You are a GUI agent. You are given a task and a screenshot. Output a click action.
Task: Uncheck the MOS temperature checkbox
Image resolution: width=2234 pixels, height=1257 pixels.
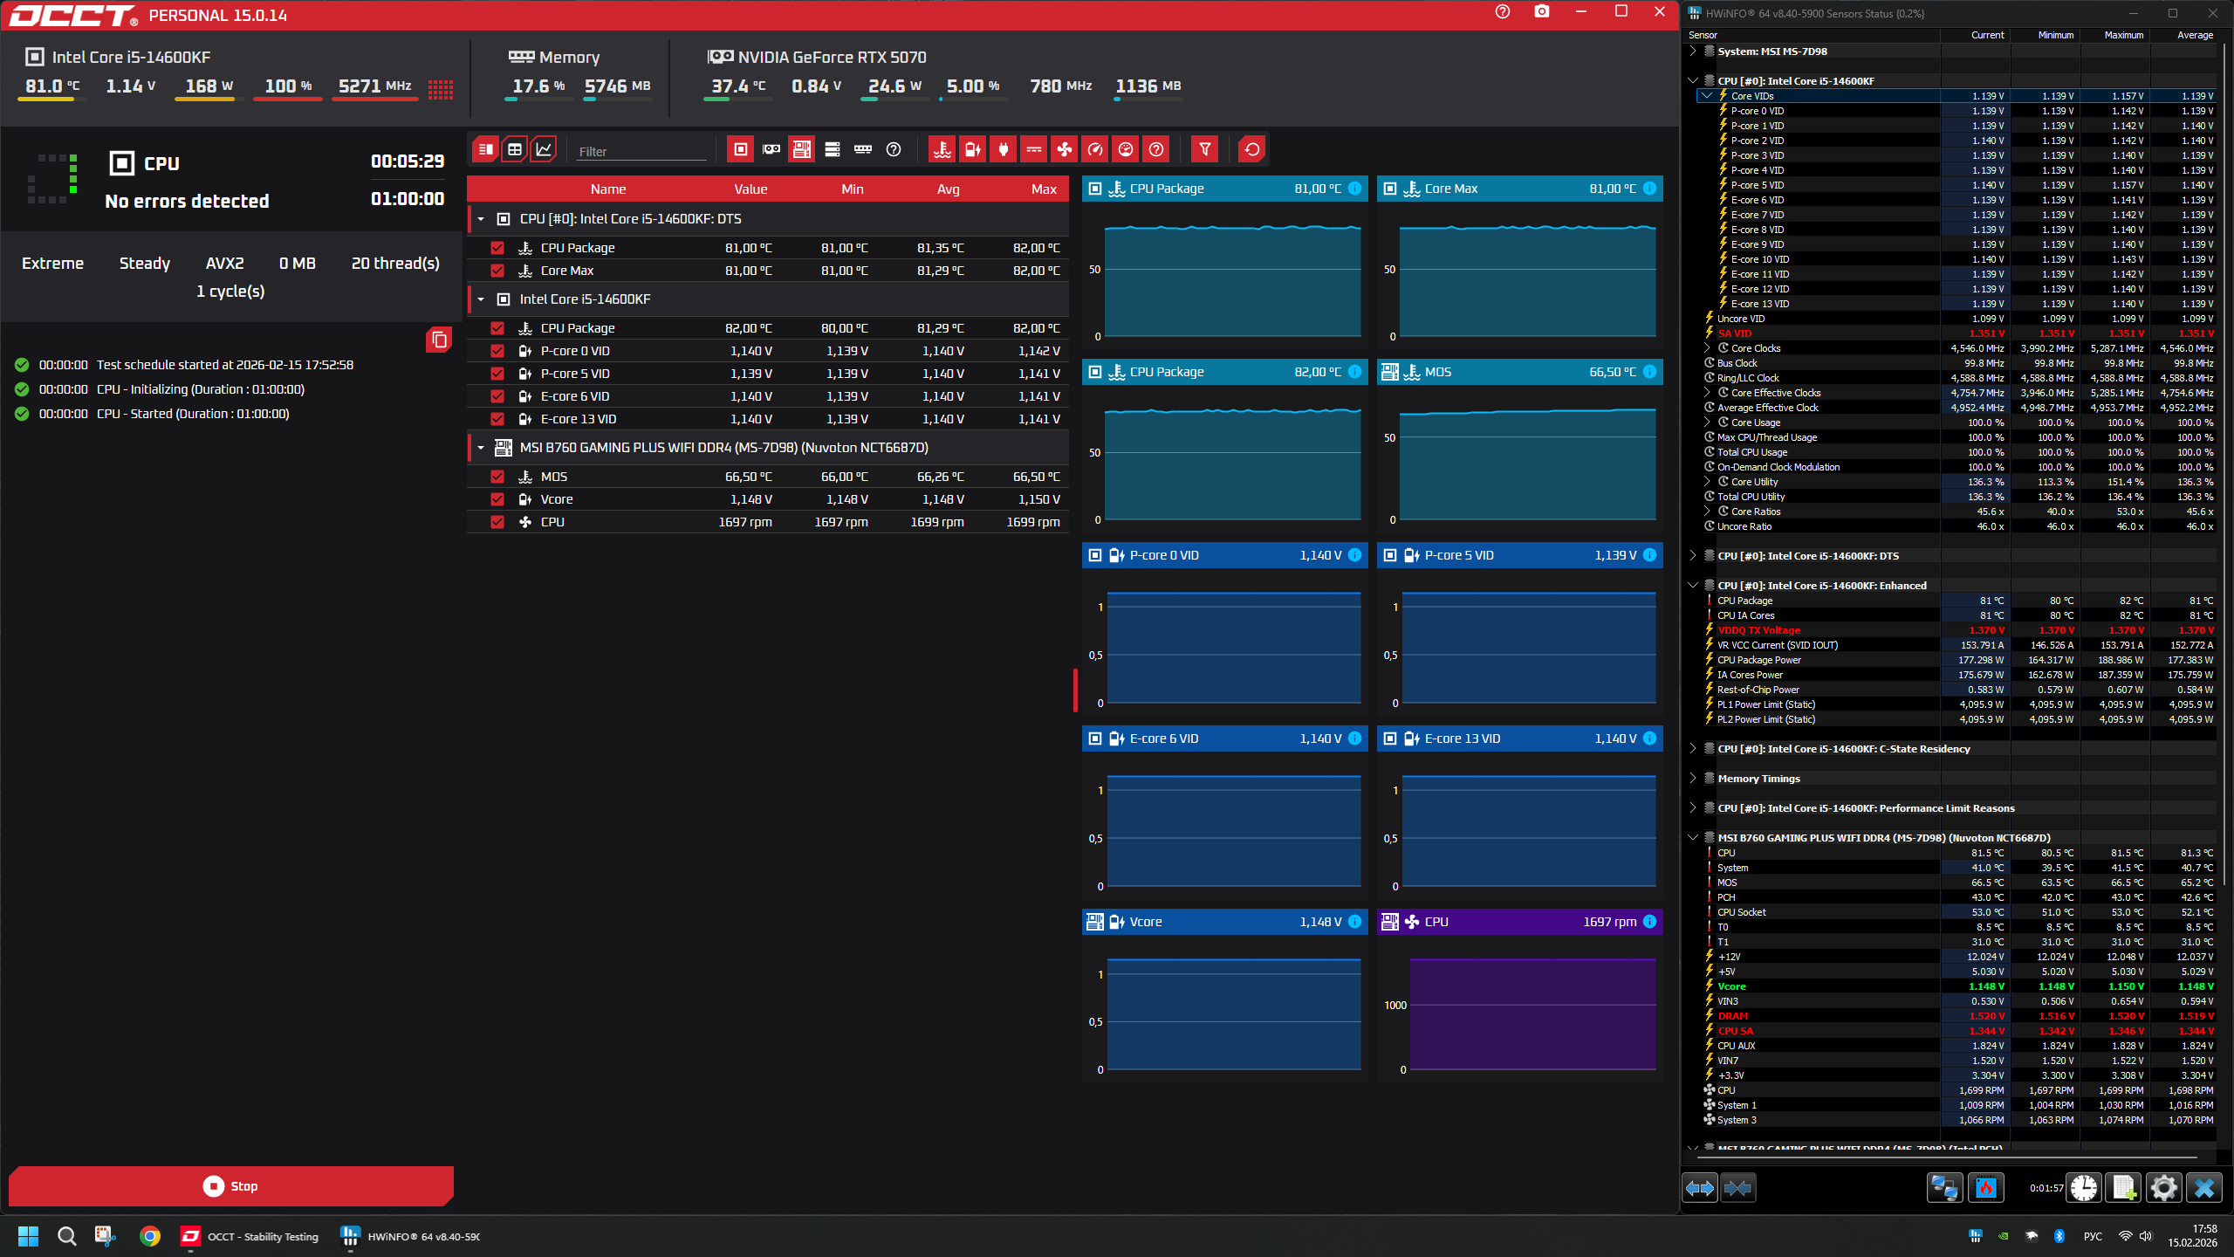coord(497,477)
